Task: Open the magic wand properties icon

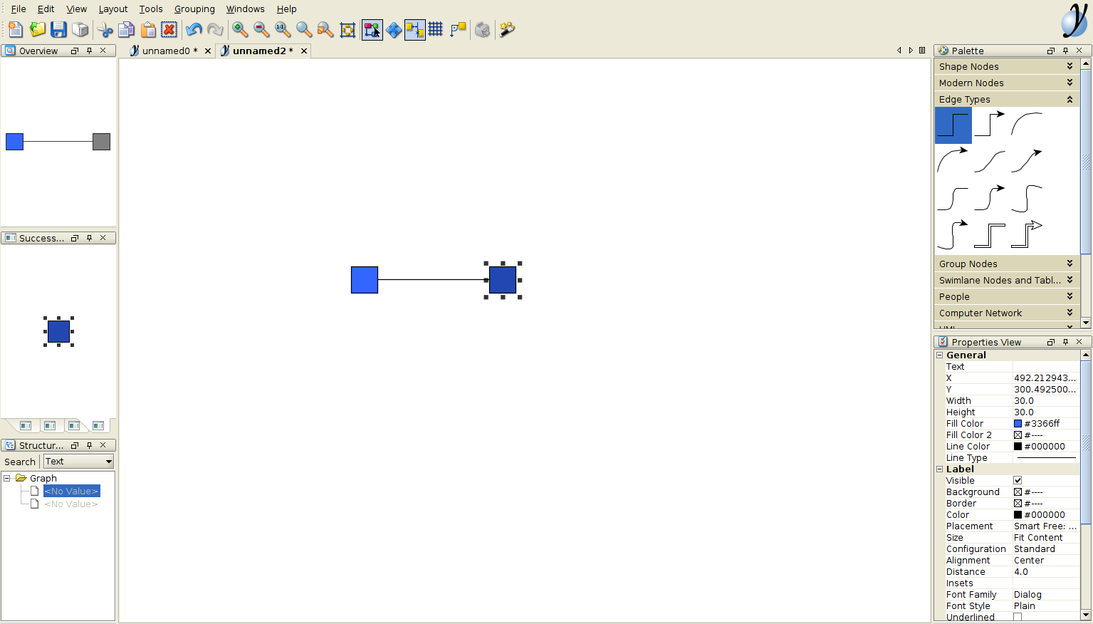Action: [x=507, y=29]
